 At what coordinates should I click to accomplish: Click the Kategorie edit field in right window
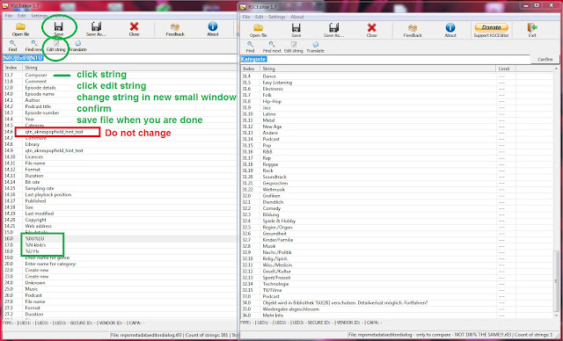click(385, 59)
